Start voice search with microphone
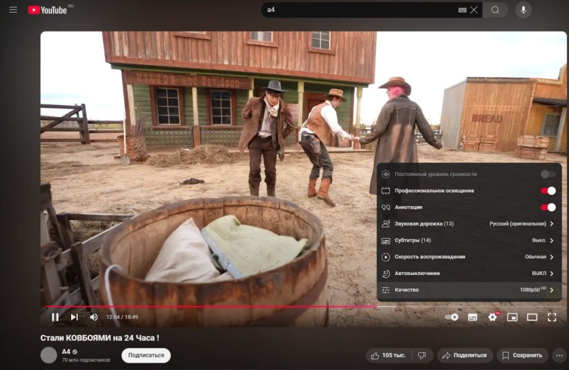This screenshot has height=370, width=569. (523, 10)
